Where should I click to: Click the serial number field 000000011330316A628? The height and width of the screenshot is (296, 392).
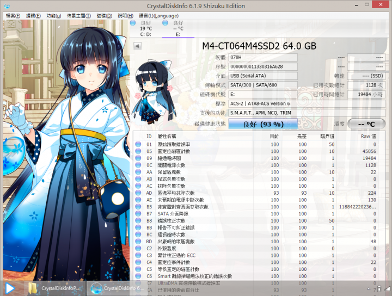[263, 67]
